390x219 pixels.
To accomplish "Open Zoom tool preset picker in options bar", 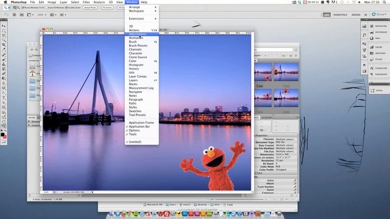I will click(x=6, y=8).
